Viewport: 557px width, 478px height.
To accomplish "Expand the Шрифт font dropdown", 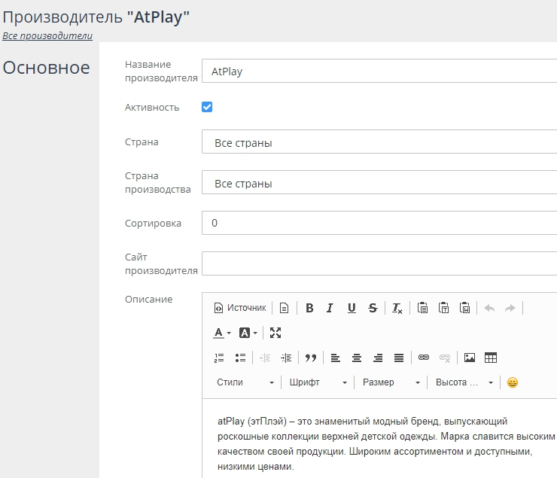I will coord(318,382).
